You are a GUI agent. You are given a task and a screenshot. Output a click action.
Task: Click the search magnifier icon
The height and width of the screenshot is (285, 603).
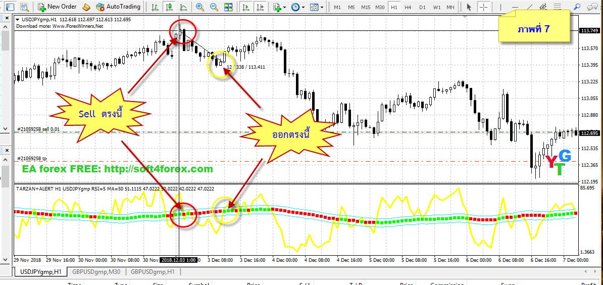click(x=577, y=7)
